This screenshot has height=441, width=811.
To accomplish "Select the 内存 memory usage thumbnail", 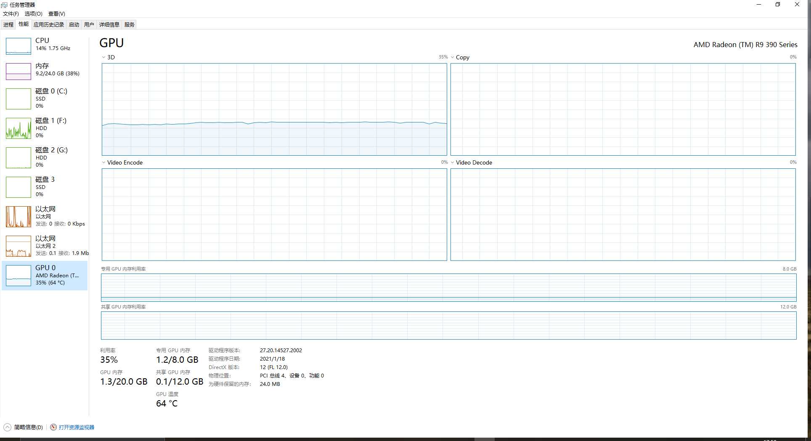I will [19, 72].
